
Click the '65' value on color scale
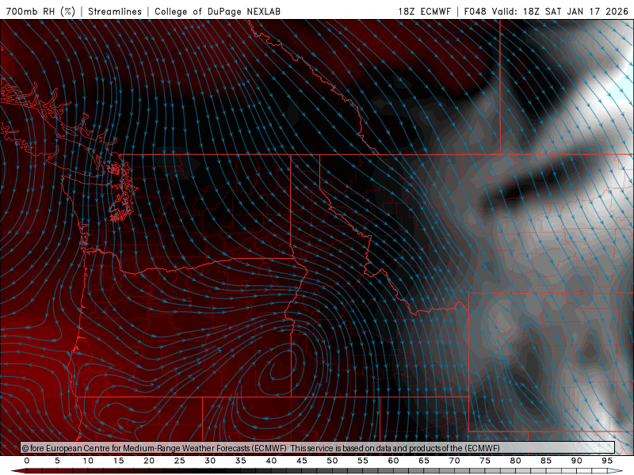(x=424, y=461)
